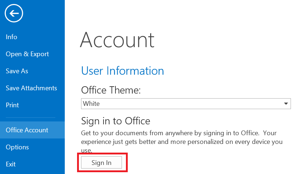
Task: Open the Print page
Action: click(x=12, y=105)
